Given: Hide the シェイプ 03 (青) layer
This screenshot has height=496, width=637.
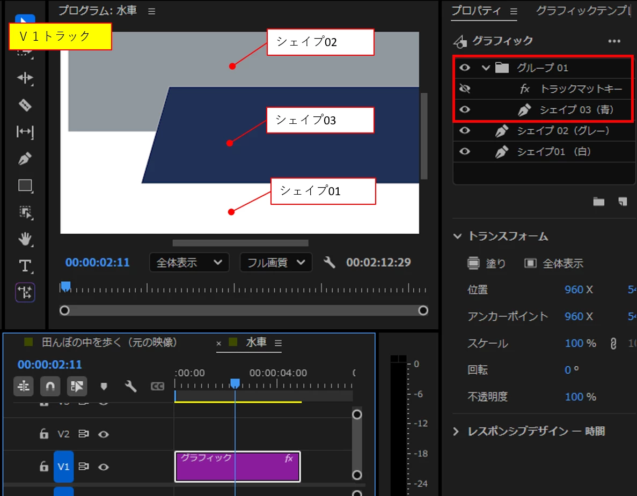Looking at the screenshot, I should click(465, 109).
